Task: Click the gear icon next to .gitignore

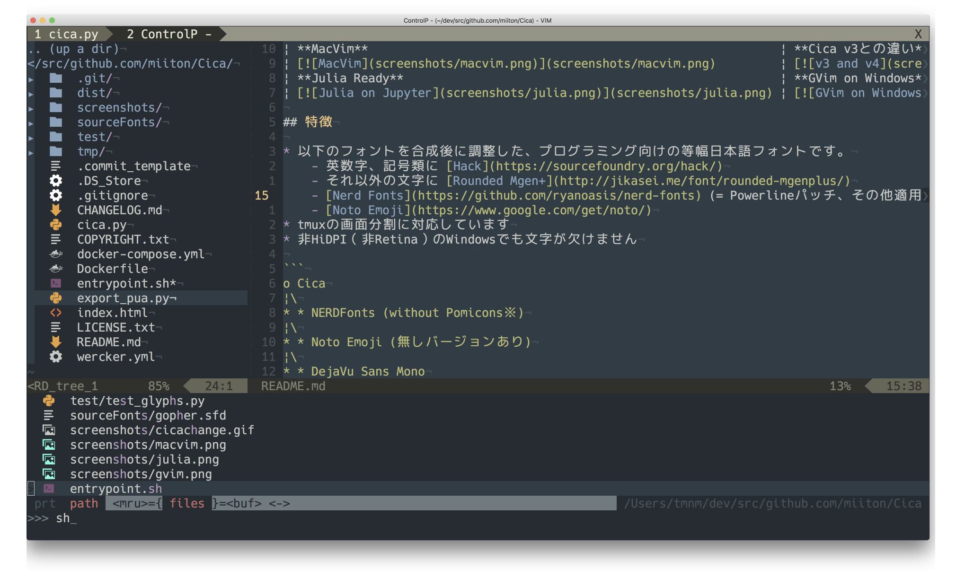Action: 56,195
